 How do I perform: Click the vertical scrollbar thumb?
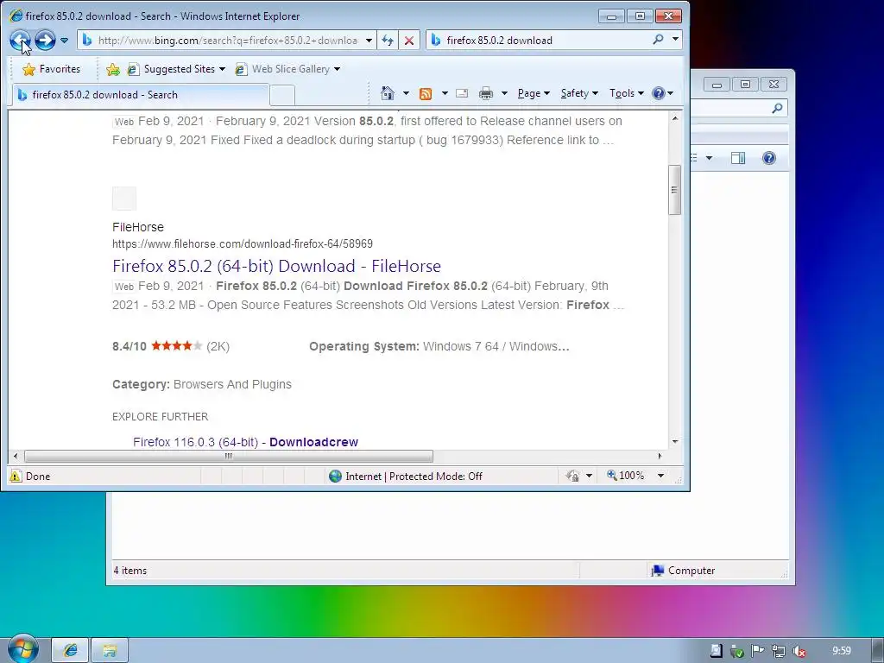pos(674,189)
